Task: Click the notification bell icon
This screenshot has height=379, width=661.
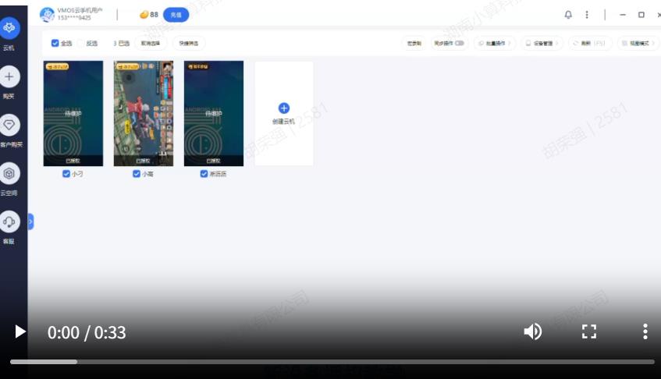Action: tap(568, 15)
